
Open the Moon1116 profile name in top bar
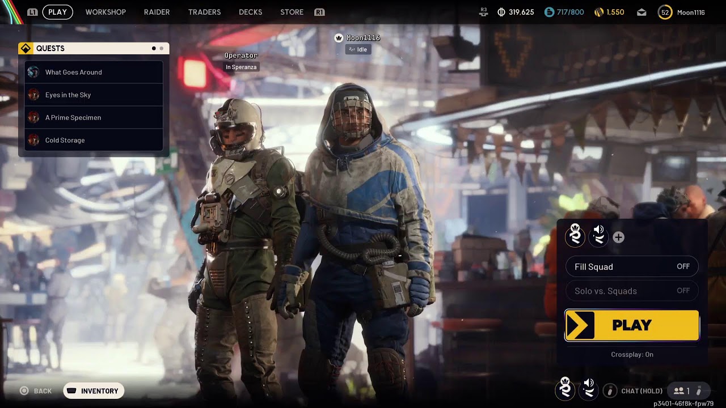pyautogui.click(x=691, y=12)
